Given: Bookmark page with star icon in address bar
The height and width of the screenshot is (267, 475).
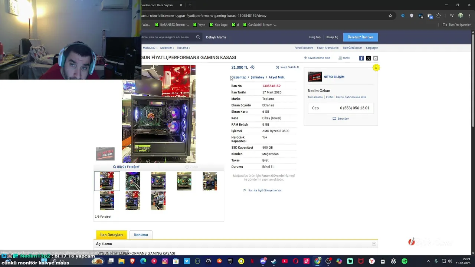Looking at the screenshot, I should pyautogui.click(x=390, y=16).
